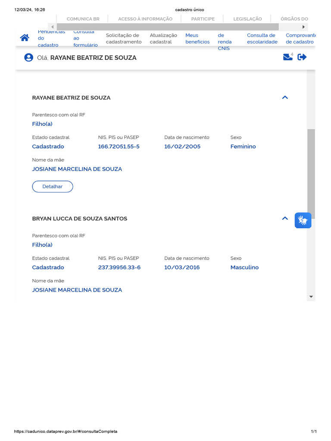Select birth date 16/02/2005
Viewport: 331px width, 441px height.
182,146
